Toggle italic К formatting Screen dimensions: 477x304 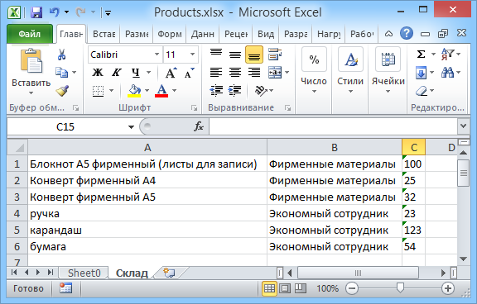pos(116,73)
